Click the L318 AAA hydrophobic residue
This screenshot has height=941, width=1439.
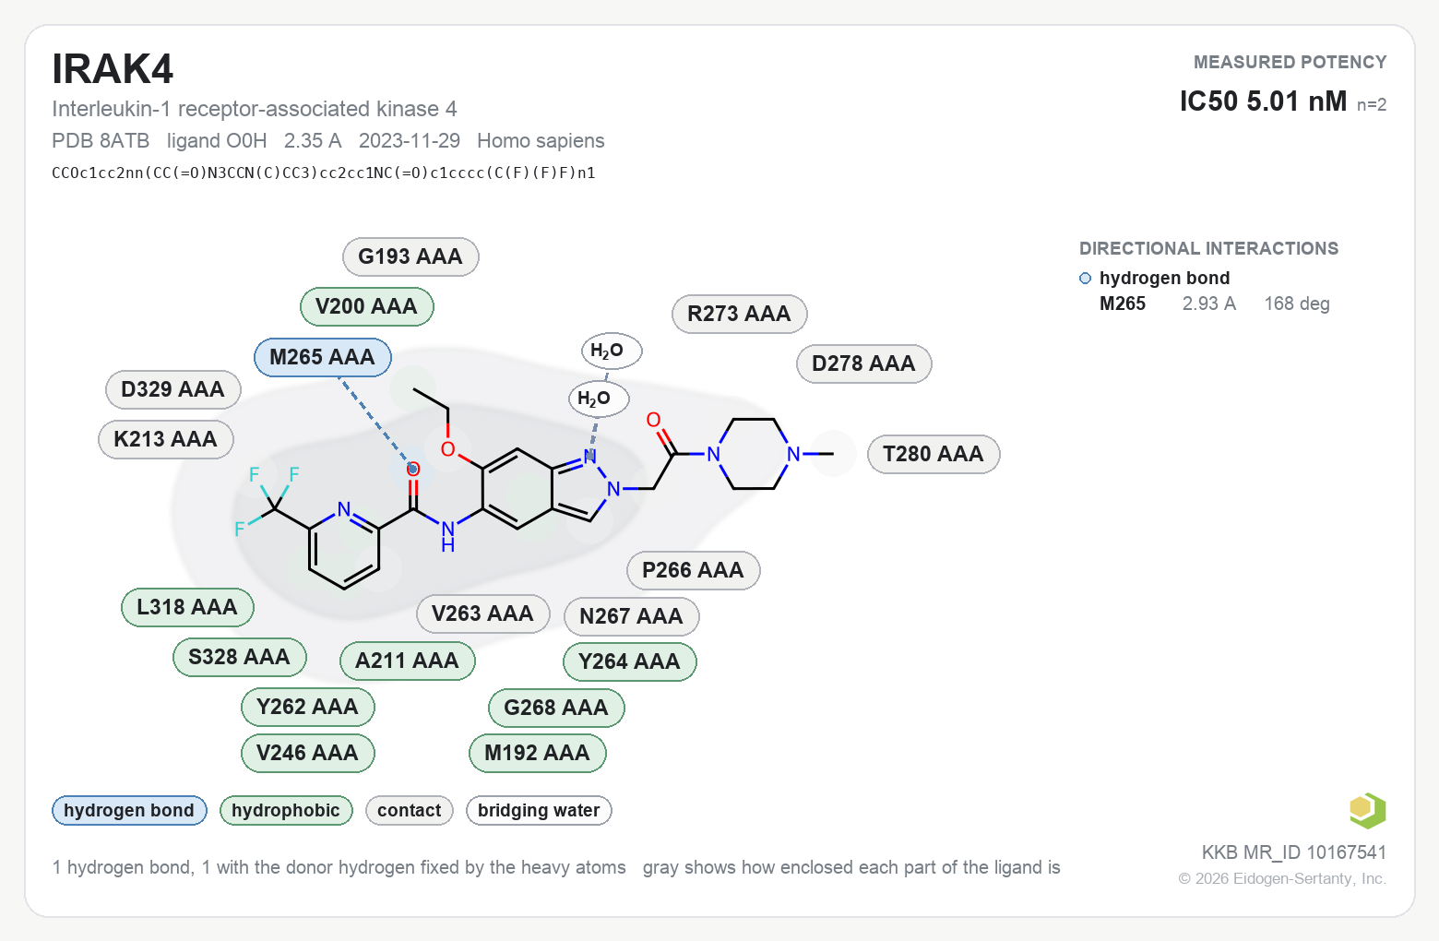187,607
